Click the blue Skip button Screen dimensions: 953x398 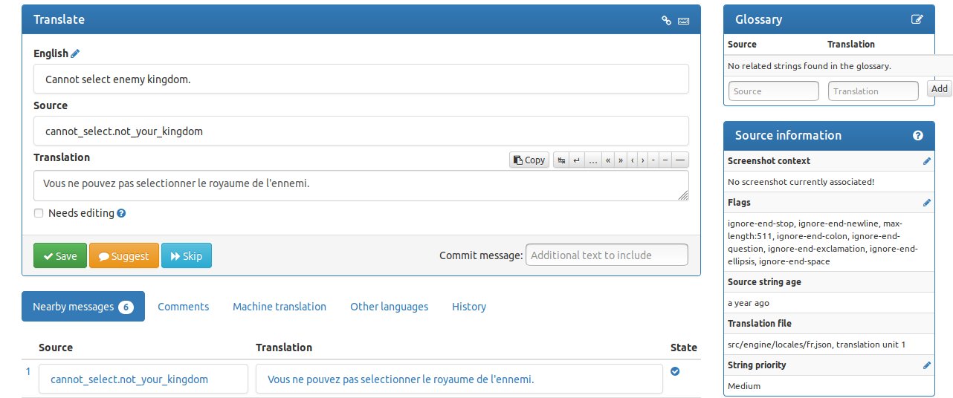click(x=187, y=255)
